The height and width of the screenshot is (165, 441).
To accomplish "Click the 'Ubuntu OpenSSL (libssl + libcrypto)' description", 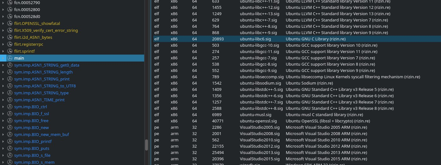I will (x=328, y=121).
